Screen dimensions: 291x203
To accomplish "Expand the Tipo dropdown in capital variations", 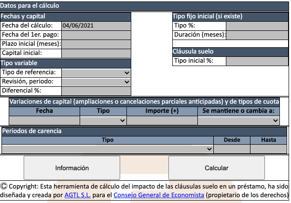I will (x=103, y=121).
